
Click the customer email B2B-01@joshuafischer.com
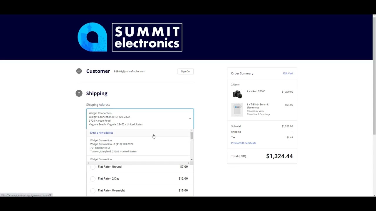pos(129,71)
